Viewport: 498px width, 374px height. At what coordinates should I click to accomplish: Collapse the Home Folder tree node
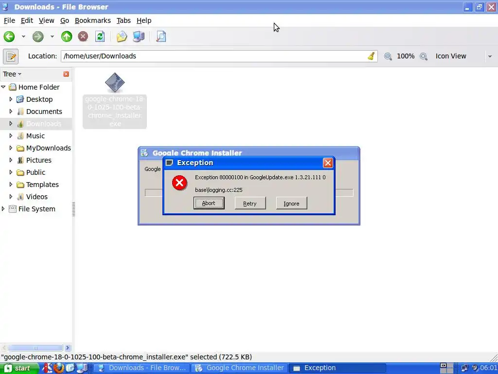(x=3, y=87)
